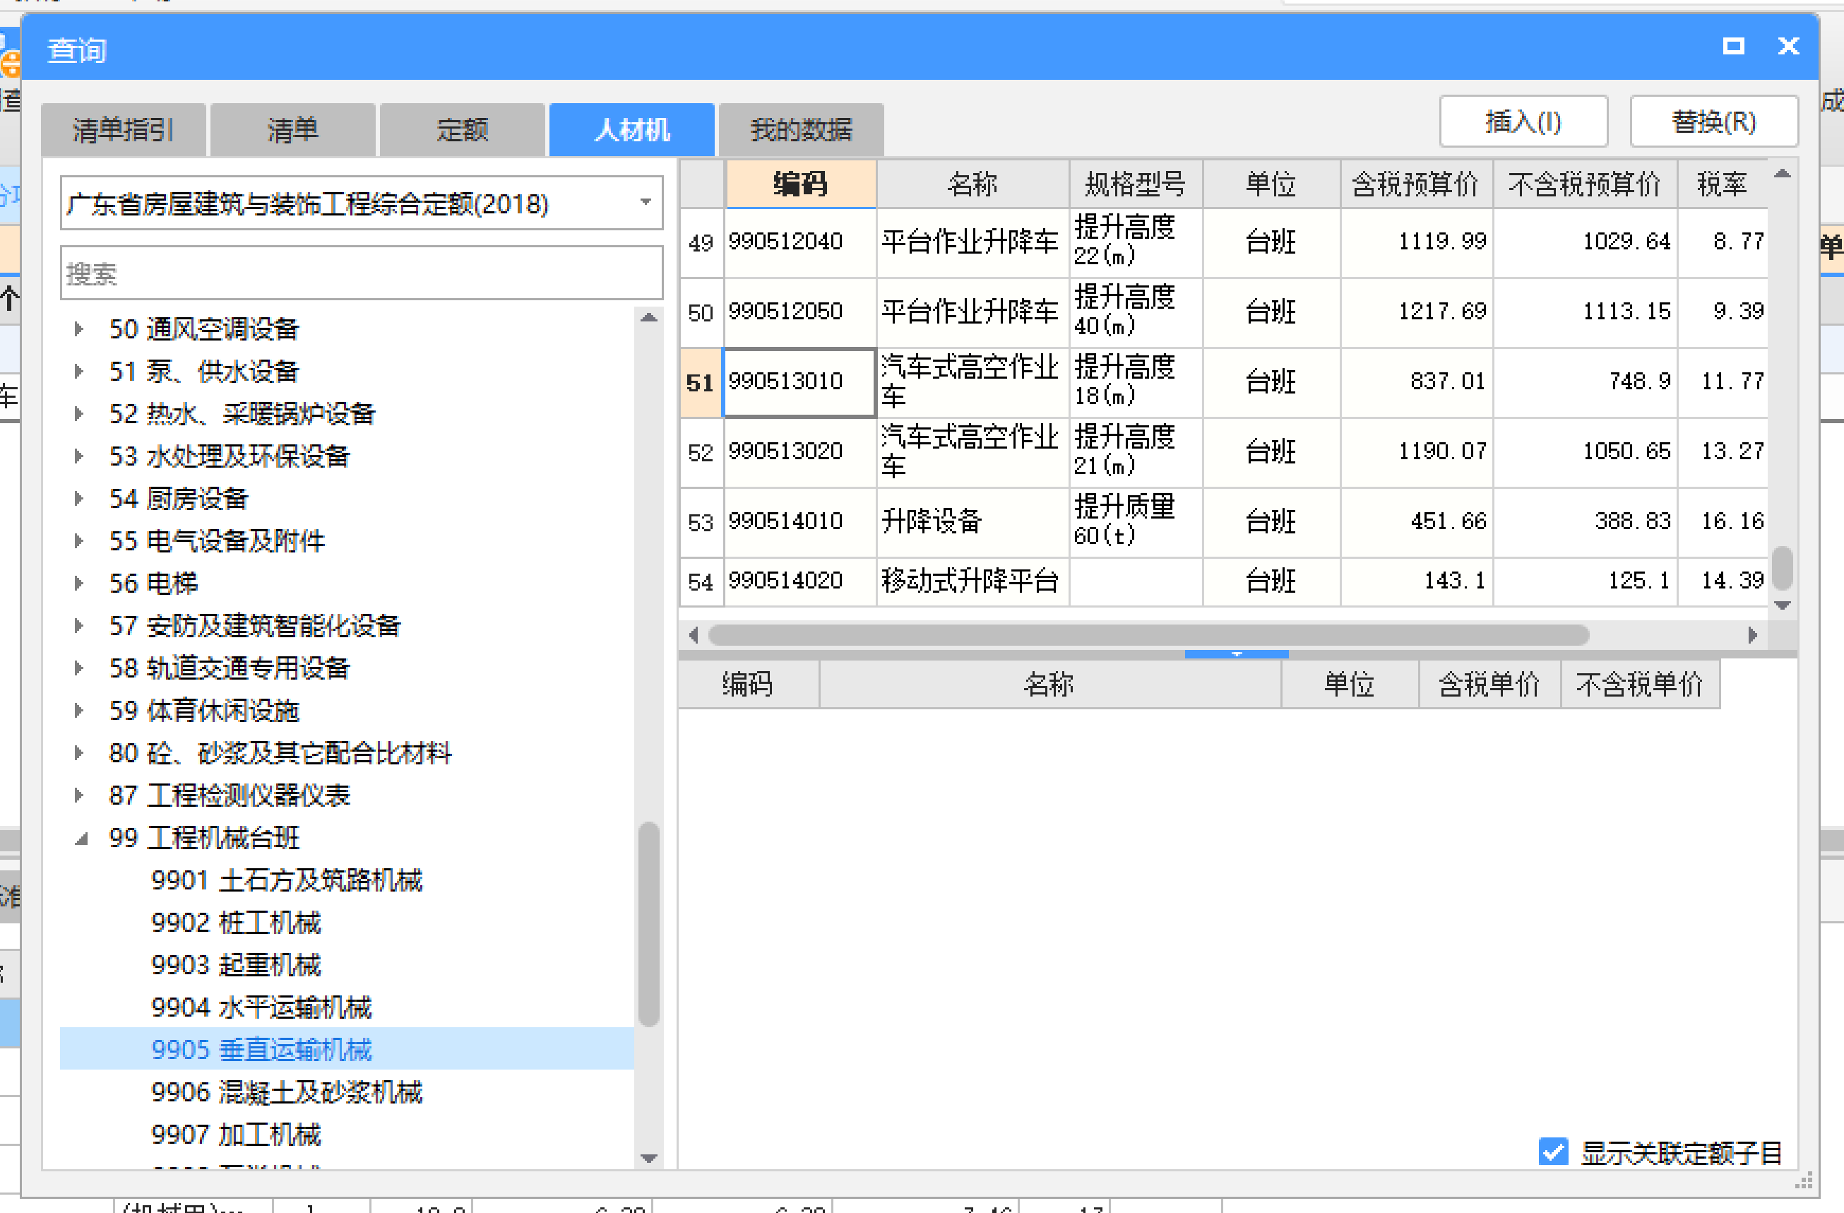
Task: Expand the 59 体育休闲设施 node
Action: pyautogui.click(x=79, y=710)
